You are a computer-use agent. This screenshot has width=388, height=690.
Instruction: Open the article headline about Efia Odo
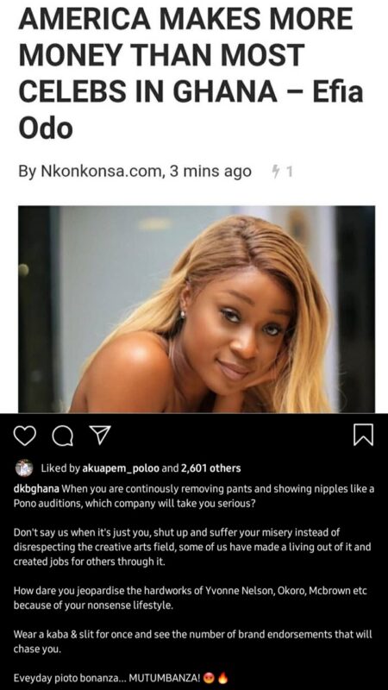click(x=191, y=75)
